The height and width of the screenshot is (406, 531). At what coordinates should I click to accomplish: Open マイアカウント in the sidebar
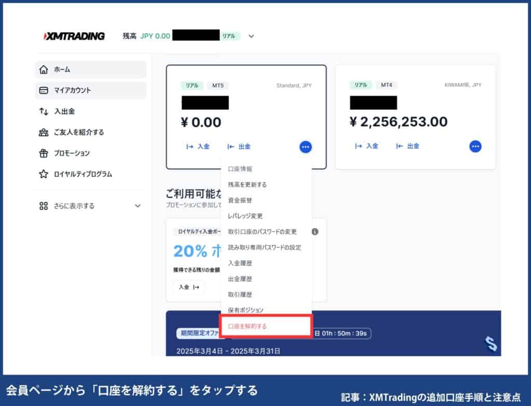click(91, 90)
